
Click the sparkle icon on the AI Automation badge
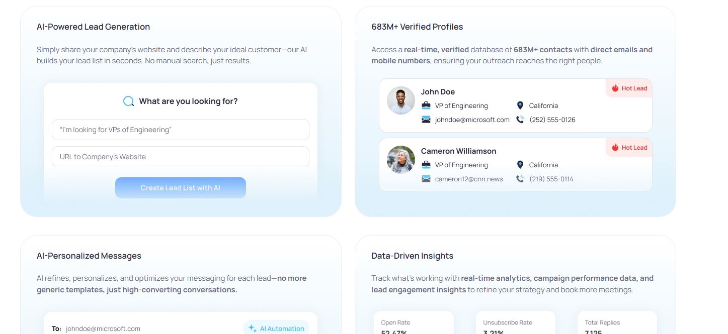[x=252, y=328]
